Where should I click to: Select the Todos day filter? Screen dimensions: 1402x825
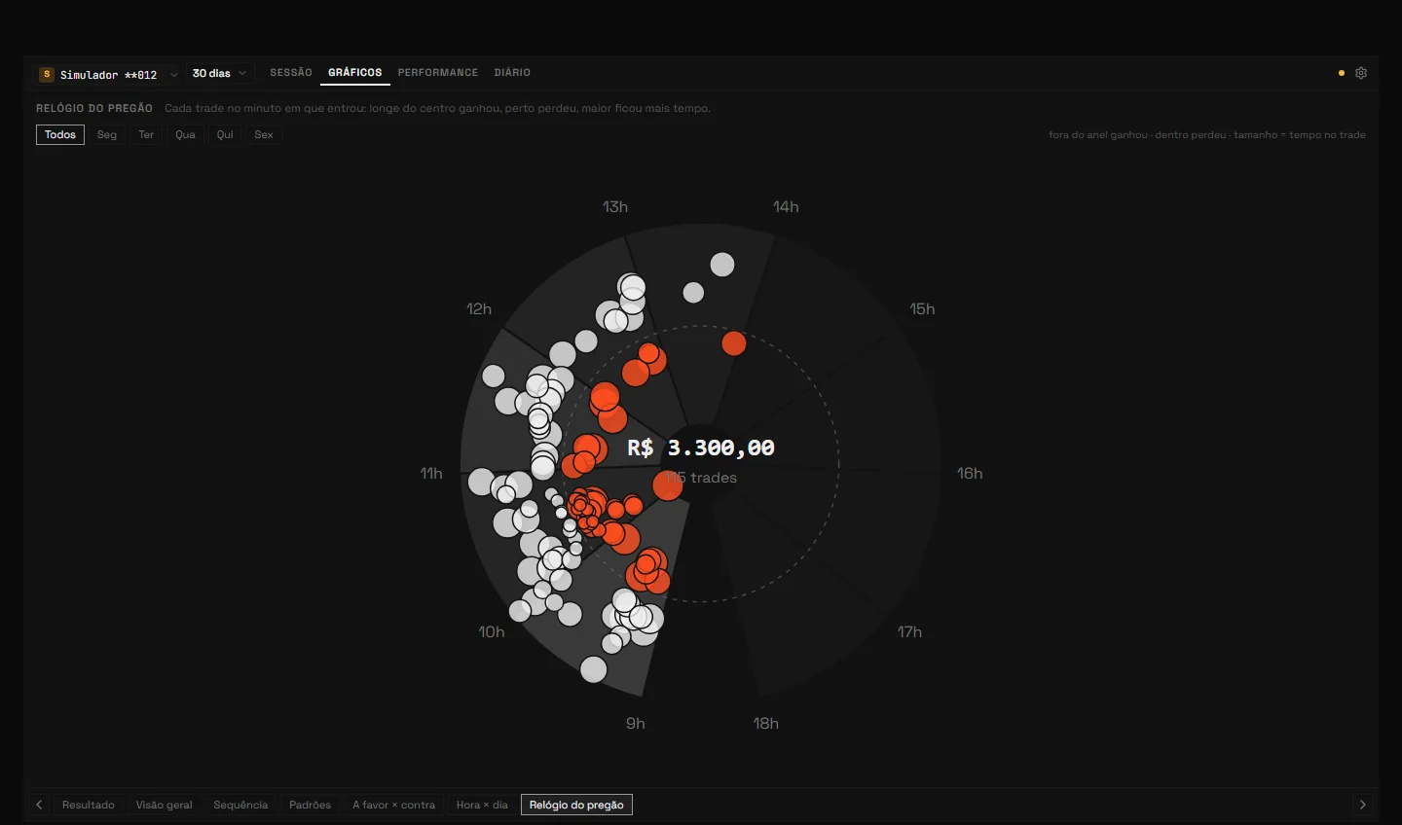pos(60,134)
